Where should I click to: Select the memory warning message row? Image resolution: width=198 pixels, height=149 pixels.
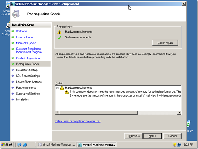(x=125, y=92)
